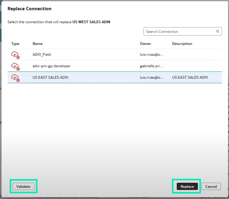Click the Owner column header

pos(145,44)
